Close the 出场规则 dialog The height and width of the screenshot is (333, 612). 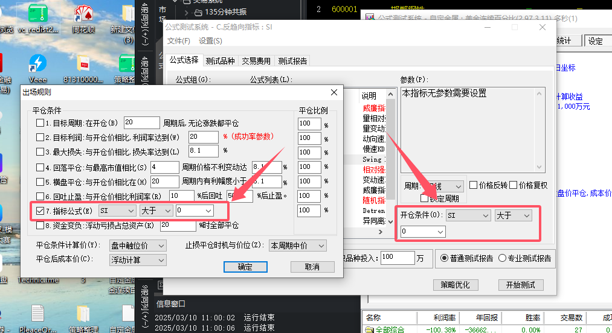coord(334,92)
